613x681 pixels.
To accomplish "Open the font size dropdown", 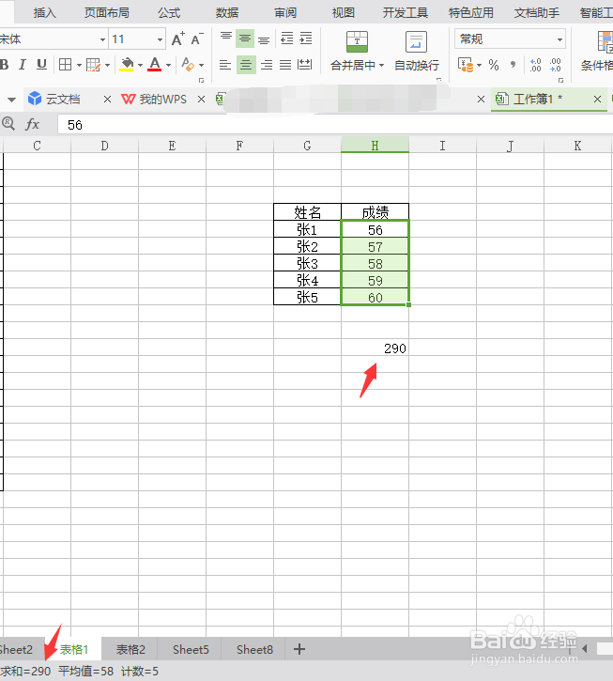I will click(160, 39).
